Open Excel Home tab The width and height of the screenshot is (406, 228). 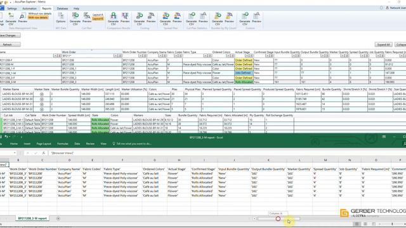[14, 144]
